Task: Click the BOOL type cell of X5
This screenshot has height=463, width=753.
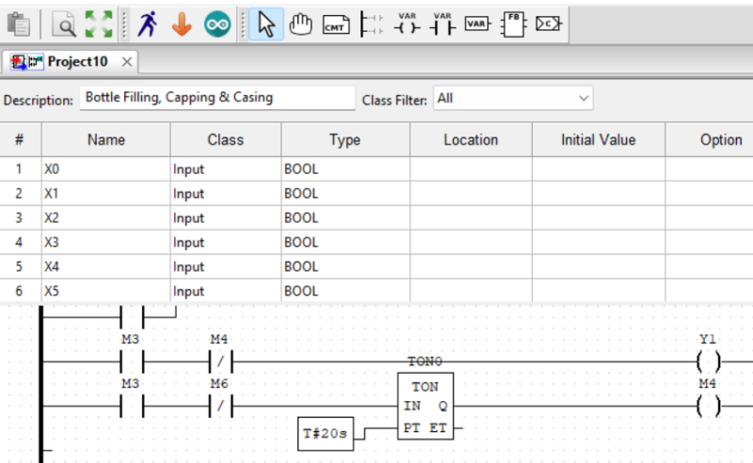Action: [344, 291]
